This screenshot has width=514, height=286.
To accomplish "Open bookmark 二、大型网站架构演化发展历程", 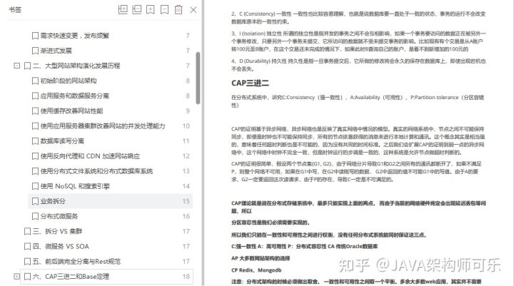I will click(76, 66).
